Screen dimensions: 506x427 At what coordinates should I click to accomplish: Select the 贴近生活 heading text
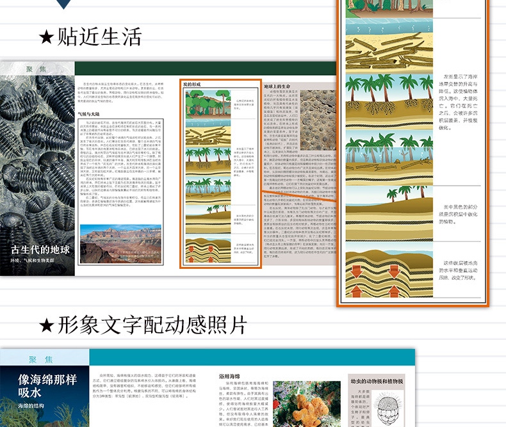pos(99,36)
